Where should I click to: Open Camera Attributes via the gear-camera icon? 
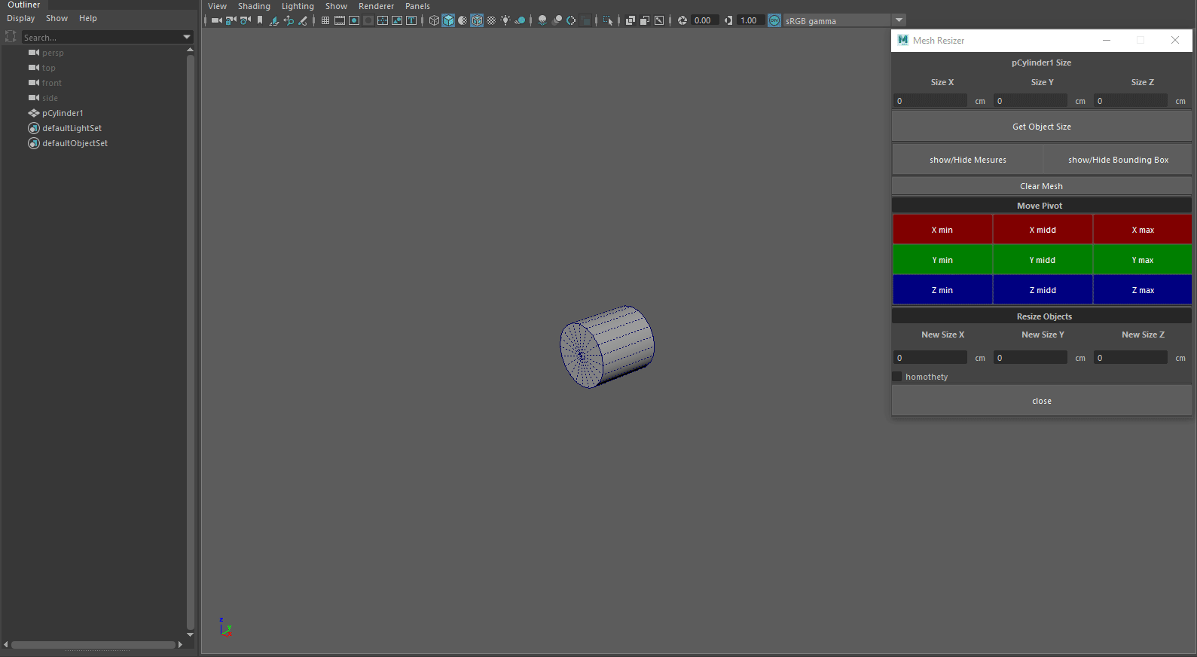[x=246, y=20]
